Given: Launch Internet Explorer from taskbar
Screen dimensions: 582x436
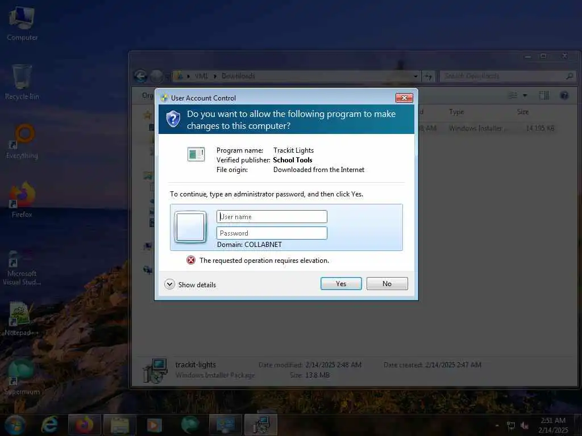Looking at the screenshot, I should pos(50,425).
